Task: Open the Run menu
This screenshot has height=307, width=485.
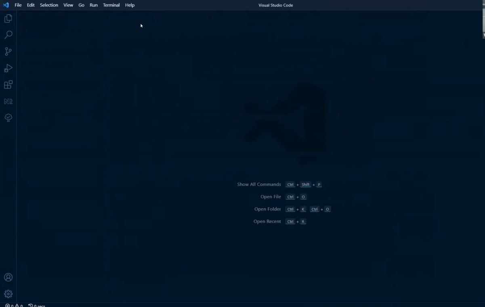Action: pyautogui.click(x=94, y=5)
